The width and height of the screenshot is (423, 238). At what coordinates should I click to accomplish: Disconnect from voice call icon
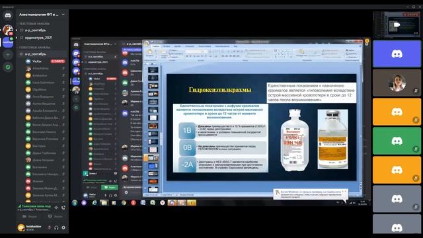pyautogui.click(x=63, y=208)
